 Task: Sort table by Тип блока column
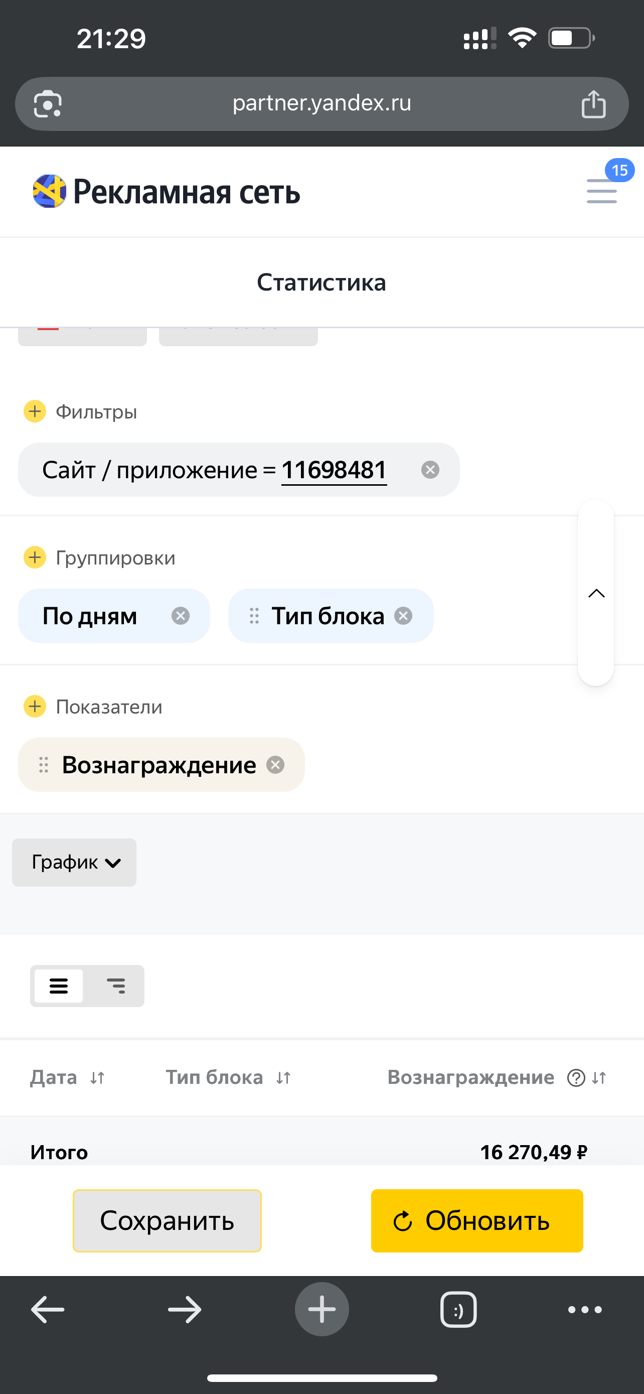point(283,1078)
